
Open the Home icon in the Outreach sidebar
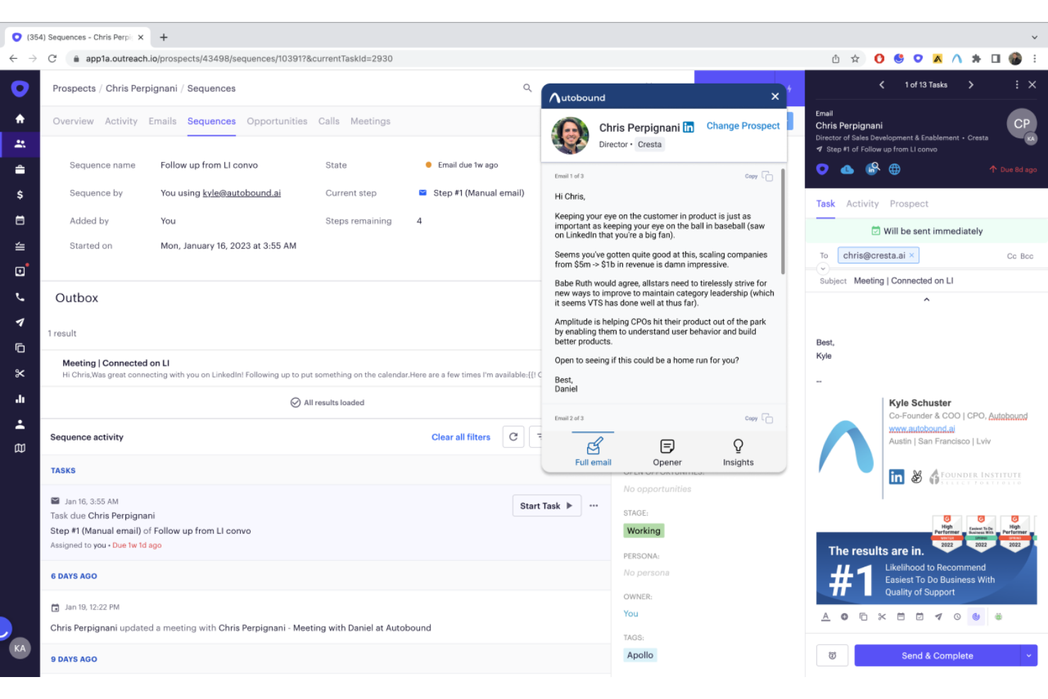[x=20, y=118]
